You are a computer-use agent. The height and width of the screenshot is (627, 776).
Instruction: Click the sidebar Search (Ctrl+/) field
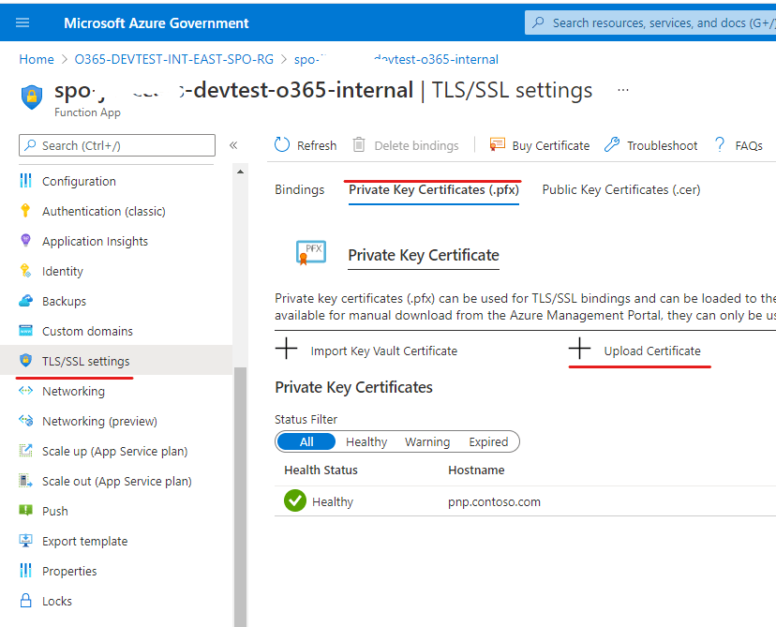[117, 145]
